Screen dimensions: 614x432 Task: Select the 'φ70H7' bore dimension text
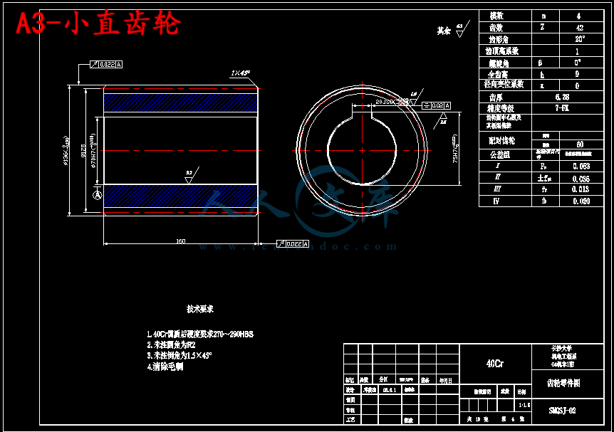pos(93,151)
